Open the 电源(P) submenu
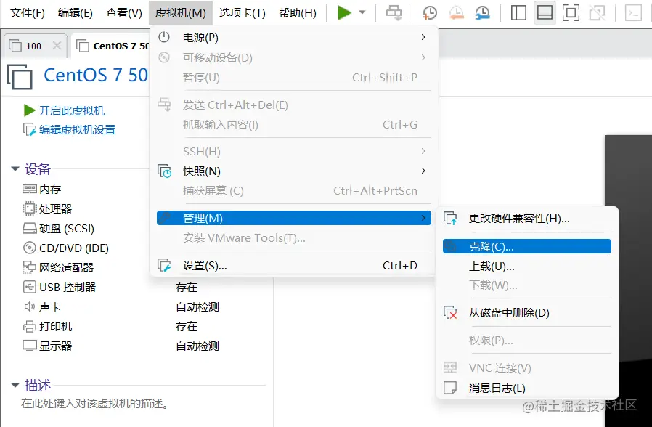This screenshot has width=652, height=427. 293,38
